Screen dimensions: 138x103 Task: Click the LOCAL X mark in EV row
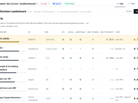click(71, 49)
